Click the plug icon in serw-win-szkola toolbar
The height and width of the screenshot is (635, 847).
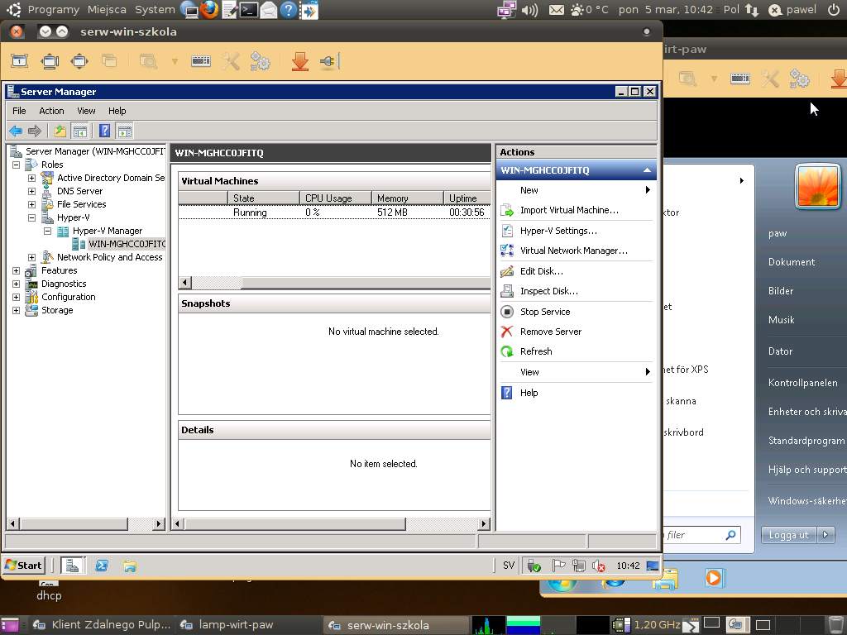(328, 61)
